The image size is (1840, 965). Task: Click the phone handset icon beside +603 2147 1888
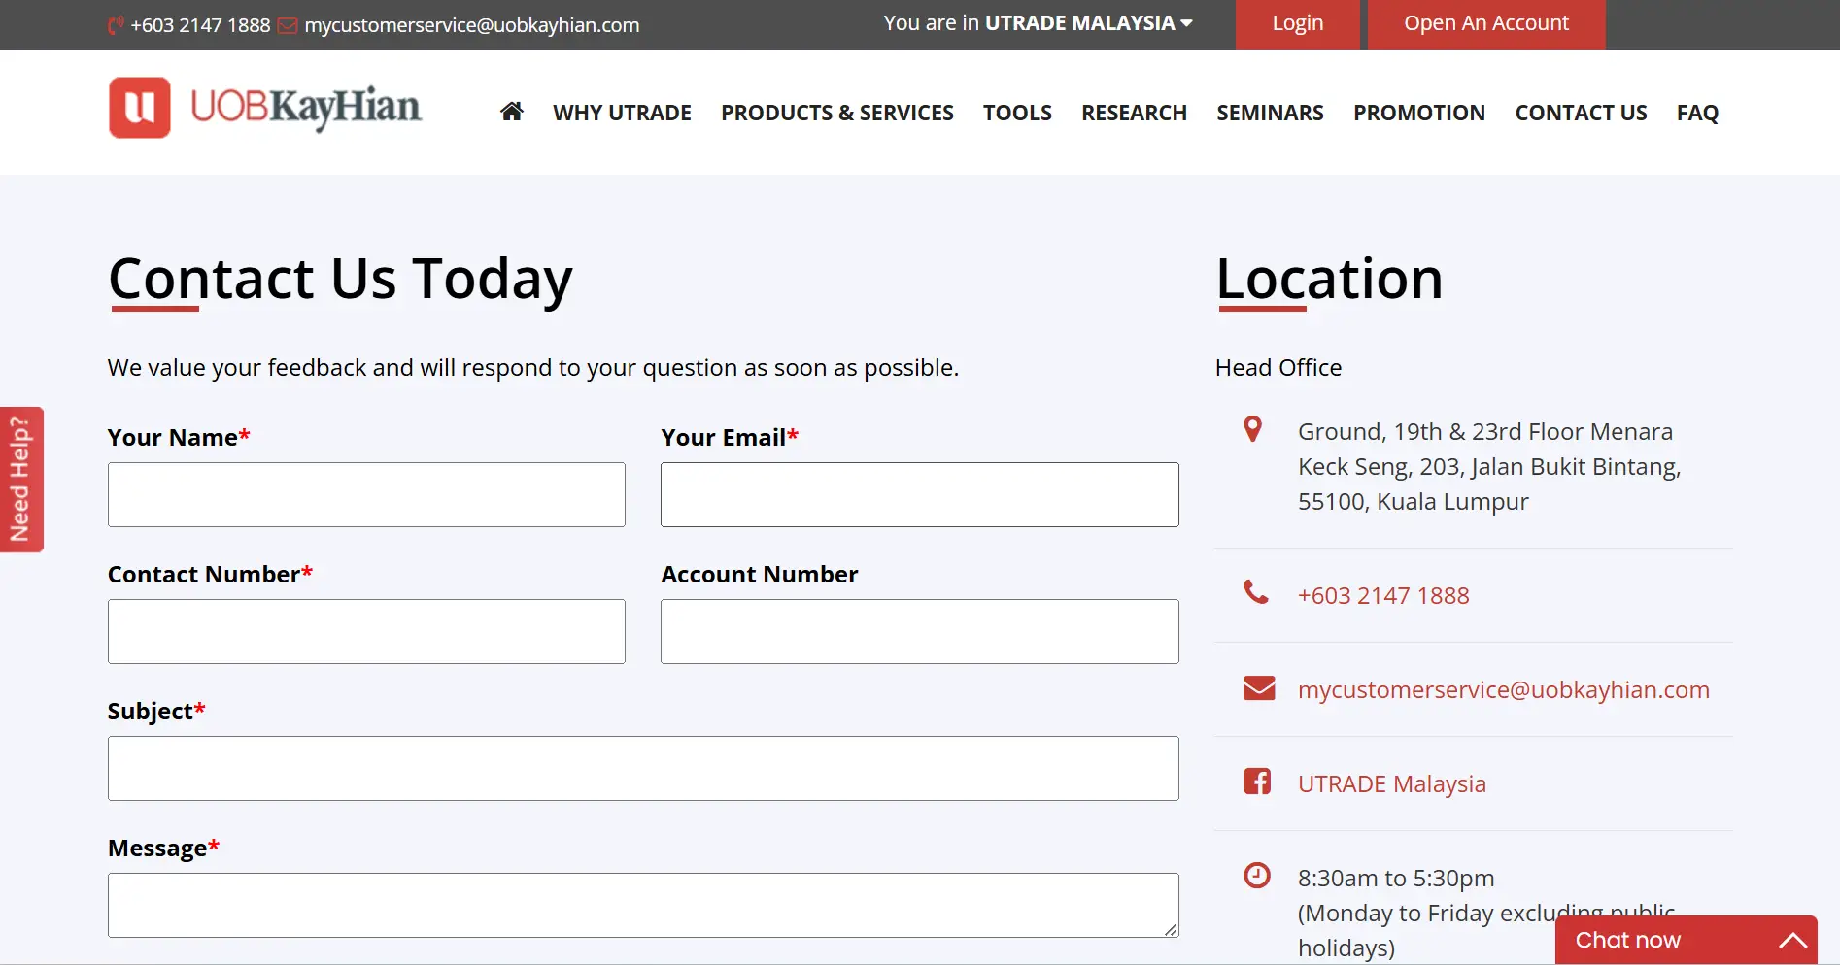click(1256, 593)
